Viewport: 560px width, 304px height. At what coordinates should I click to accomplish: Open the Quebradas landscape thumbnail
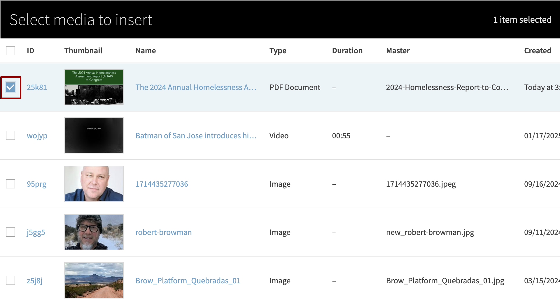[x=94, y=280]
